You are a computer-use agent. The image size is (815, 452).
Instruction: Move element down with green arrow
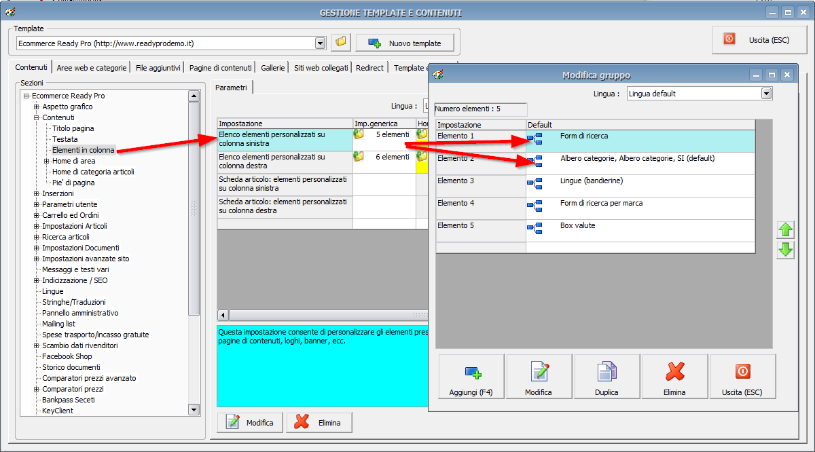pyautogui.click(x=786, y=250)
